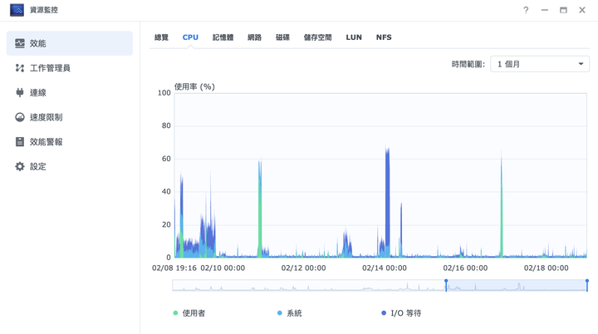Toggle the 系統 legend series
Screen dimensions: 598x334
click(x=290, y=313)
